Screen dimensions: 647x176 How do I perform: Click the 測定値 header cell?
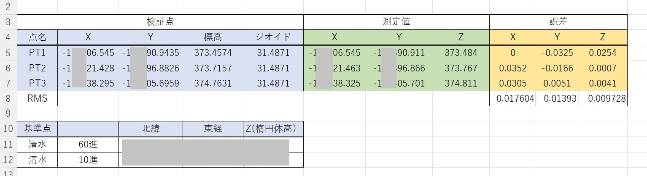tap(396, 22)
